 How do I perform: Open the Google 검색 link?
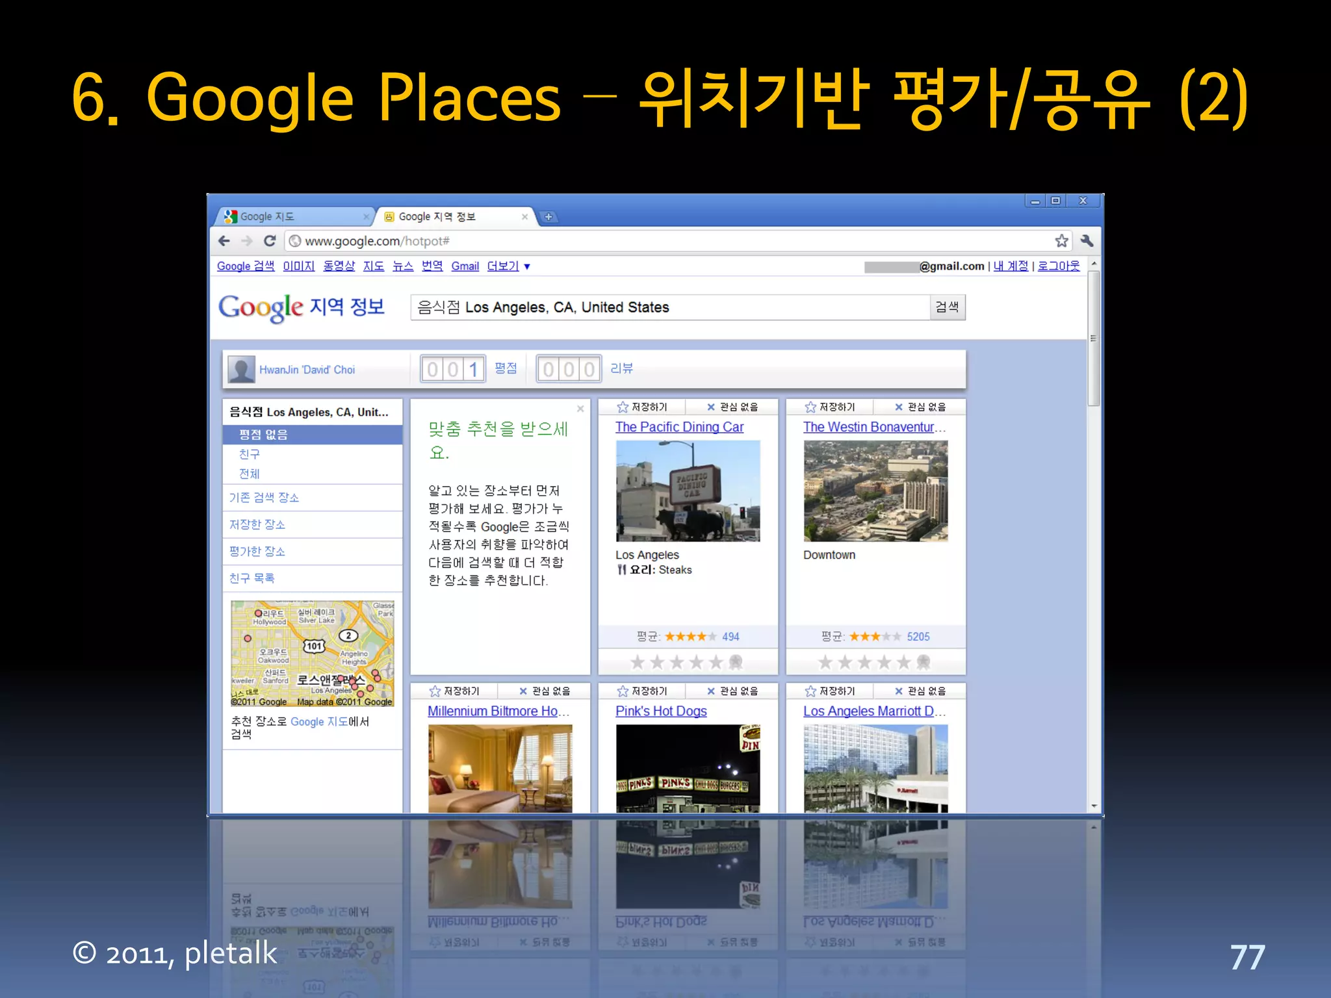point(246,266)
